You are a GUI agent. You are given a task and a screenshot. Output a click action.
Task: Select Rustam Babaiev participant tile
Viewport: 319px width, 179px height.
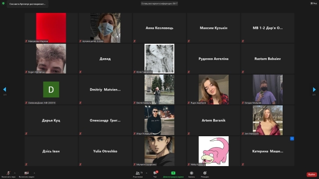point(268,59)
